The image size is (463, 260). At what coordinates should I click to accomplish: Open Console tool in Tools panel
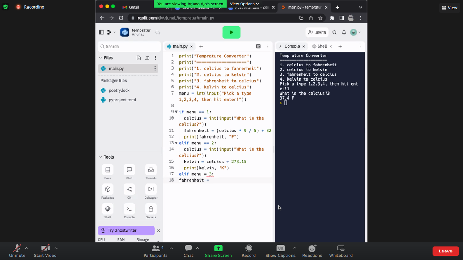(129, 211)
